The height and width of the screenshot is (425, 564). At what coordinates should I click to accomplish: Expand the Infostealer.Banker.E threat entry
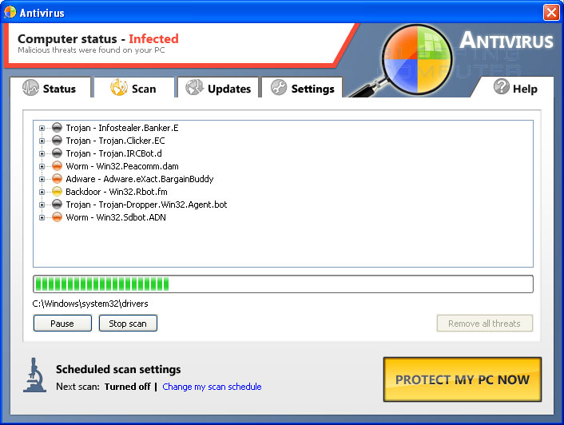coord(42,128)
